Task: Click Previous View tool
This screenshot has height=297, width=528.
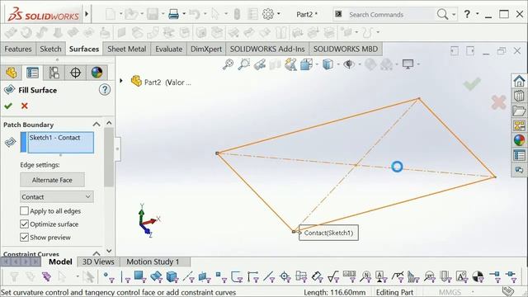Action: point(260,64)
